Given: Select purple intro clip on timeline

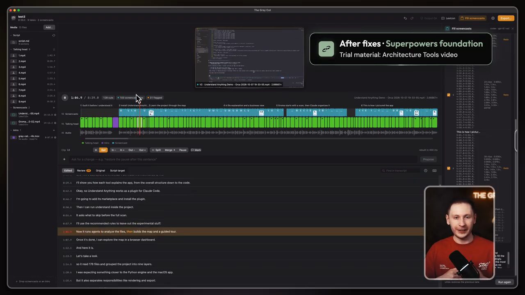Looking at the screenshot, I should pyautogui.click(x=115, y=122).
